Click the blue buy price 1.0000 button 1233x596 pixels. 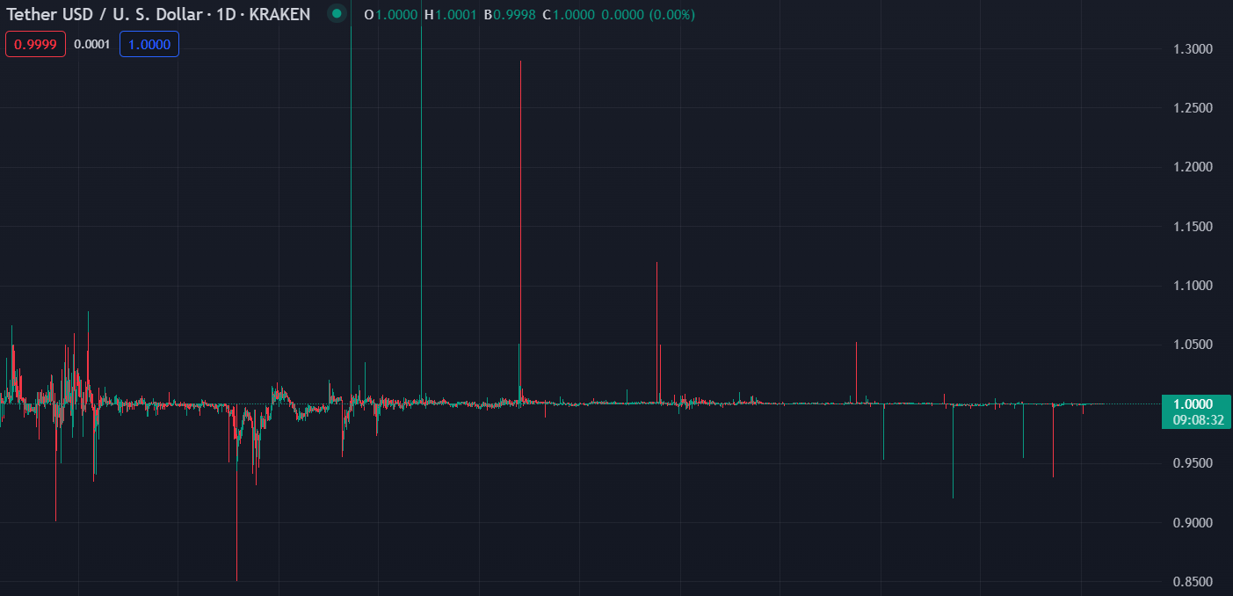click(x=149, y=44)
